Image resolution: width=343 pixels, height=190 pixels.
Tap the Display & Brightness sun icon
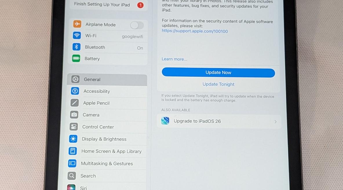pyautogui.click(x=73, y=139)
